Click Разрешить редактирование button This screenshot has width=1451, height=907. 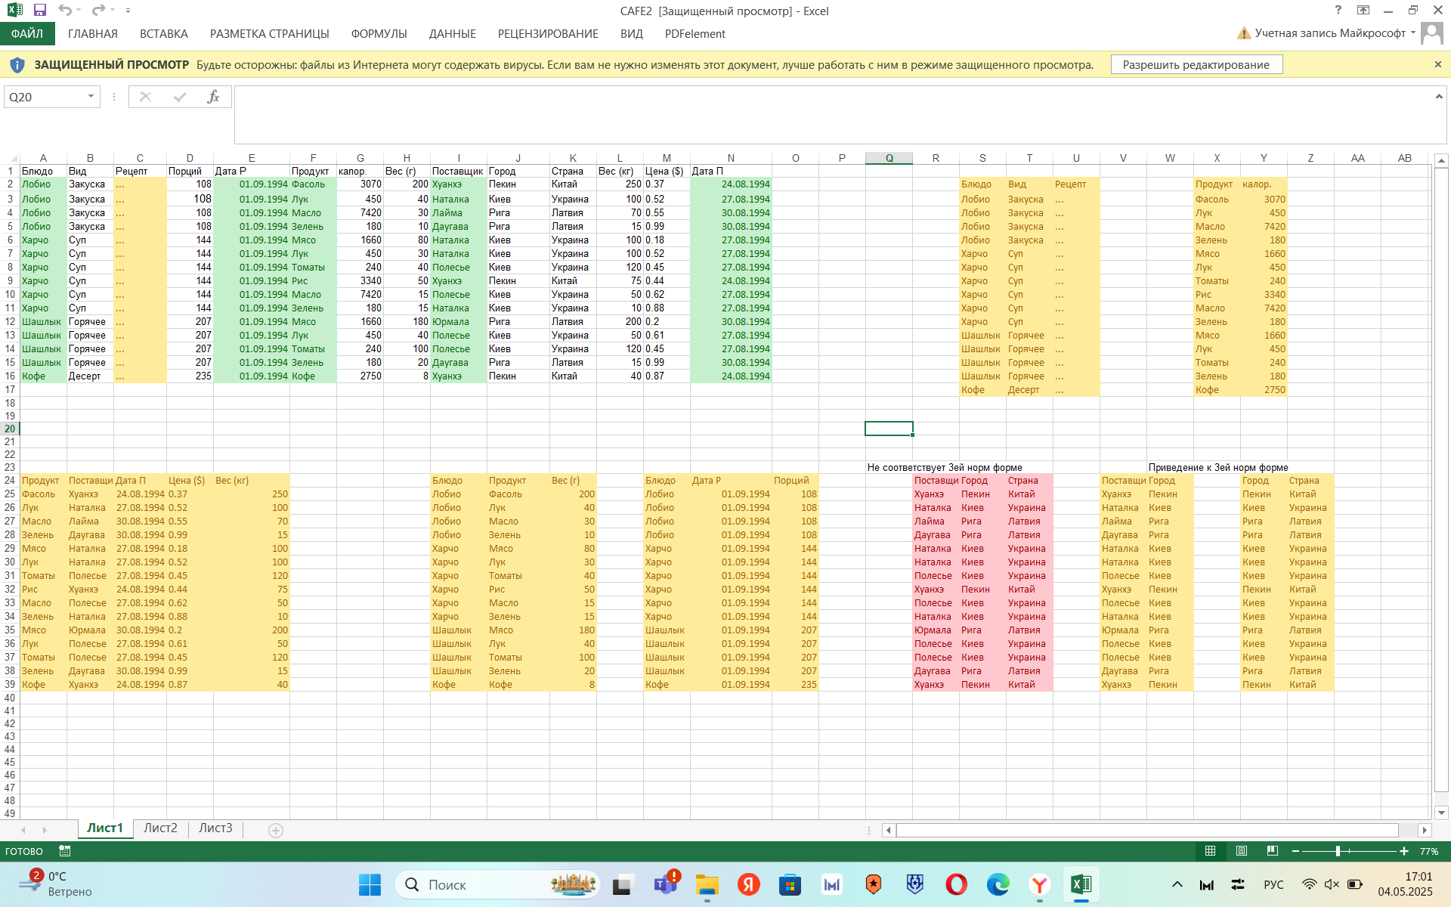tap(1196, 64)
